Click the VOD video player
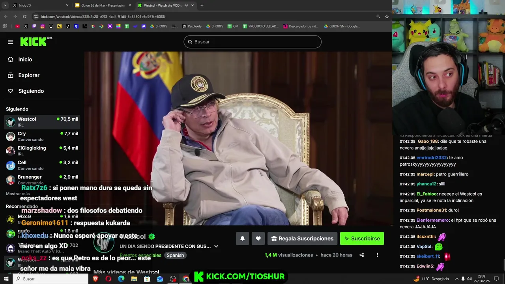 [x=238, y=138]
